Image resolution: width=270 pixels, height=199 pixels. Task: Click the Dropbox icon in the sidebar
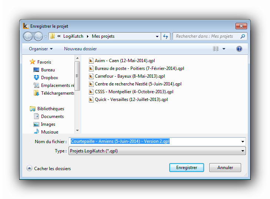pos(36,78)
